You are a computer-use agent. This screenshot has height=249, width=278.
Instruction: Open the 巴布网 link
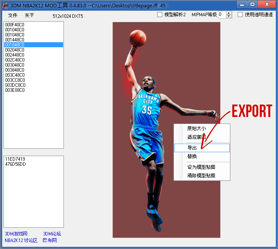50,240
